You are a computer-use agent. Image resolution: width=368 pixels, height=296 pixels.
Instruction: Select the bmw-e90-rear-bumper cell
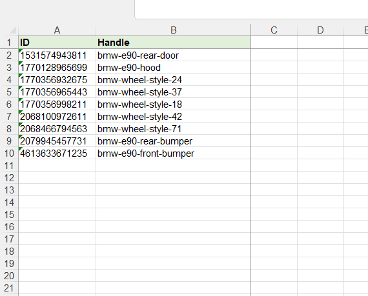tap(173, 141)
